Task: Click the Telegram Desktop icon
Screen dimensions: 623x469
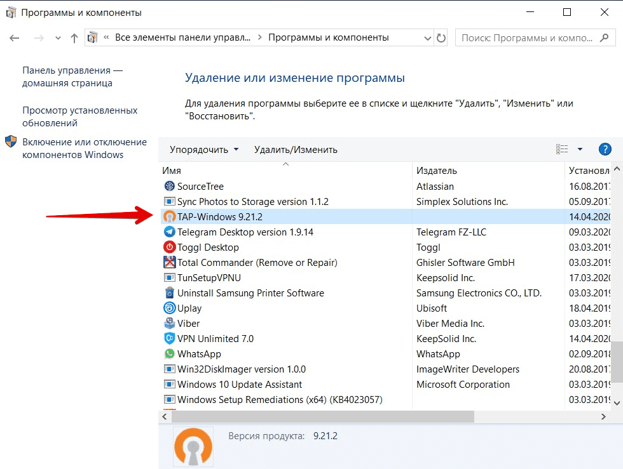Action: 168,232
